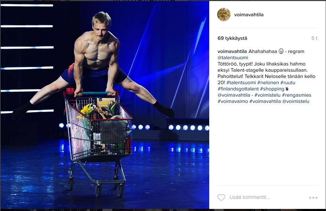Viewport: 326px width, 211px height.
Task: View the 69 tykkäystä likes count
Action: pos(232,38)
